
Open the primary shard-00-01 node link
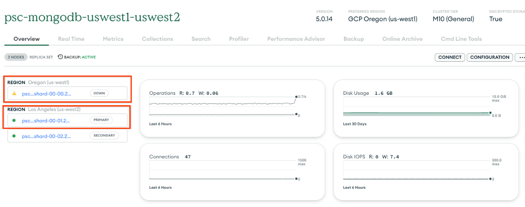point(46,120)
